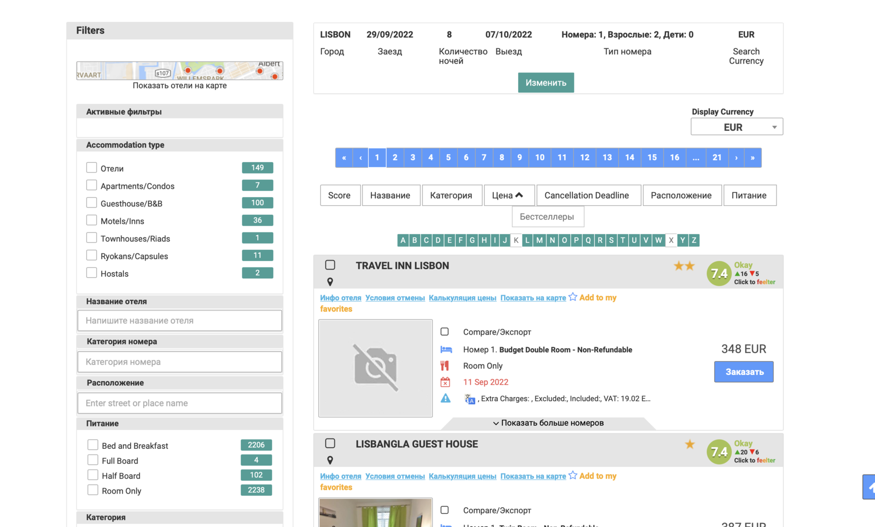Click Показать на карте for Travel Inn Lisbon
The height and width of the screenshot is (527, 875).
(x=533, y=298)
